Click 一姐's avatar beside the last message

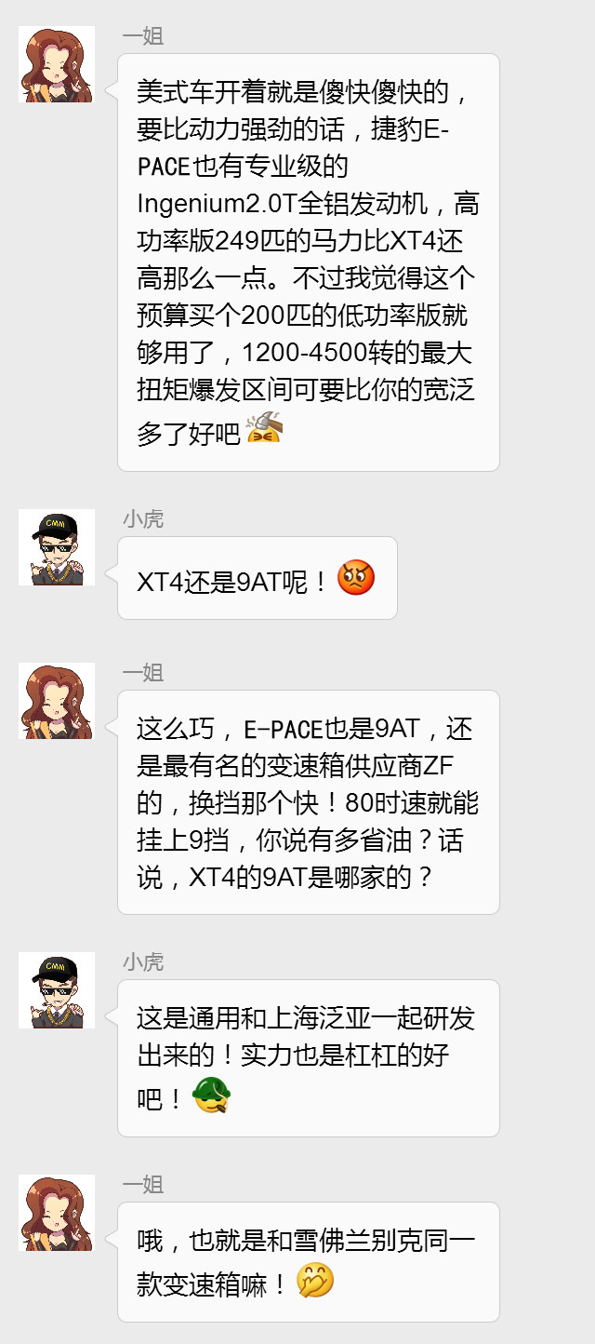click(x=57, y=1213)
